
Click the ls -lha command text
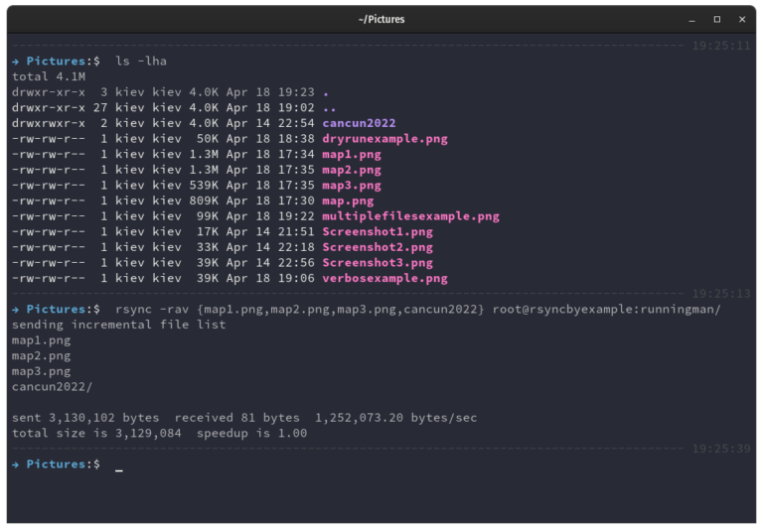pos(141,62)
